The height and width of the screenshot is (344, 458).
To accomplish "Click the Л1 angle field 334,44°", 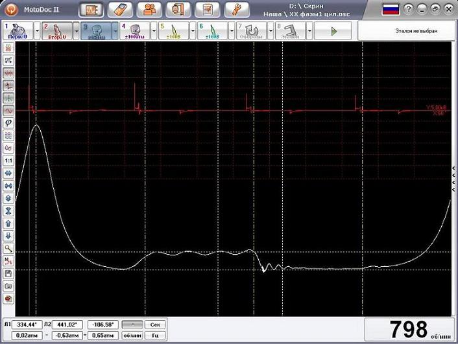I will tap(27, 325).
